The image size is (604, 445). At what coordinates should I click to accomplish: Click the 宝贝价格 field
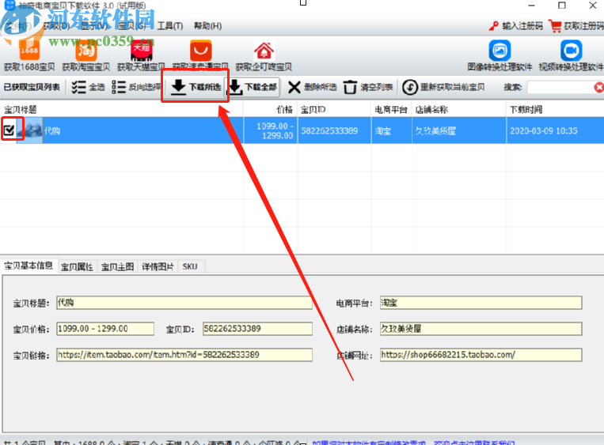point(105,329)
